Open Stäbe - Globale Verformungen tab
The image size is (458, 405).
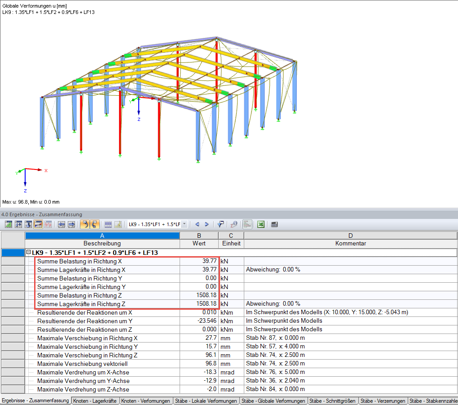click(x=273, y=401)
